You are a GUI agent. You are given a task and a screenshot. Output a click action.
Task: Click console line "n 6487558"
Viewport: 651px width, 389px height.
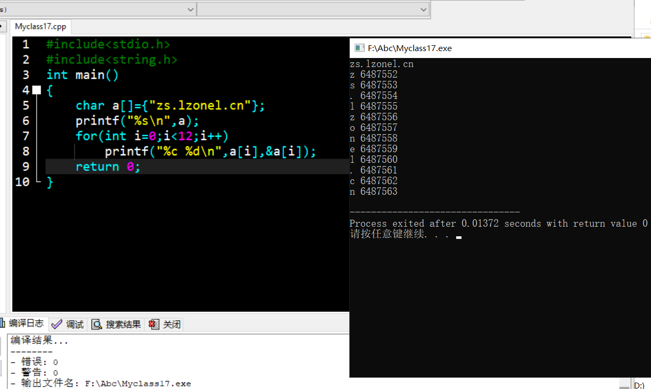(374, 138)
